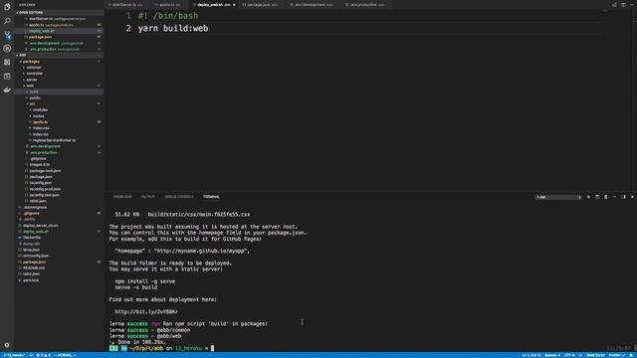Image resolution: width=637 pixels, height=358 pixels.
Task: Split the terminal panel
Action: pyautogui.click(x=597, y=197)
